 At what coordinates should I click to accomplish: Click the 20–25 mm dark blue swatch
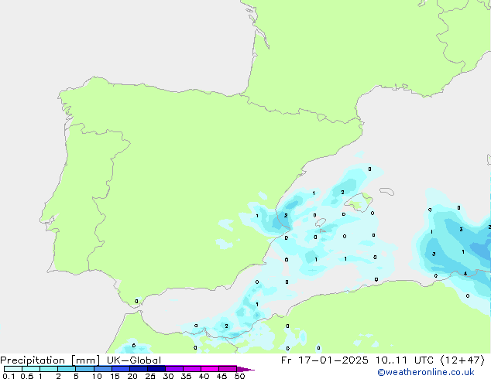(x=139, y=369)
